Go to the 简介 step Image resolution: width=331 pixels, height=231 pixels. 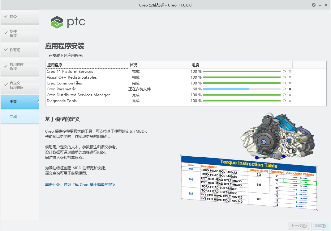click(x=19, y=17)
